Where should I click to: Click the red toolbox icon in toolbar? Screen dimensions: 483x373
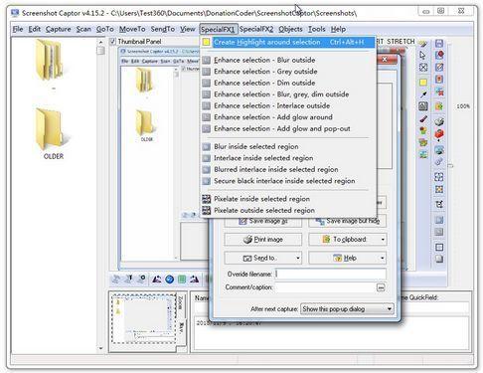click(x=439, y=134)
